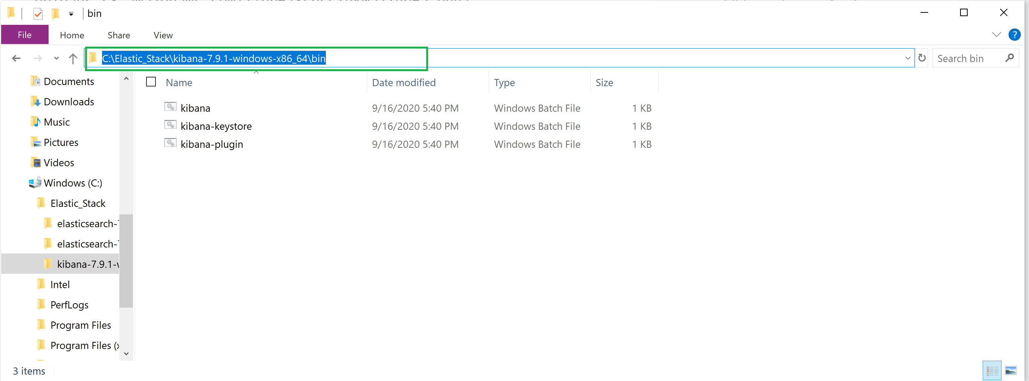
Task: Open the File menu tab
Action: [x=25, y=35]
